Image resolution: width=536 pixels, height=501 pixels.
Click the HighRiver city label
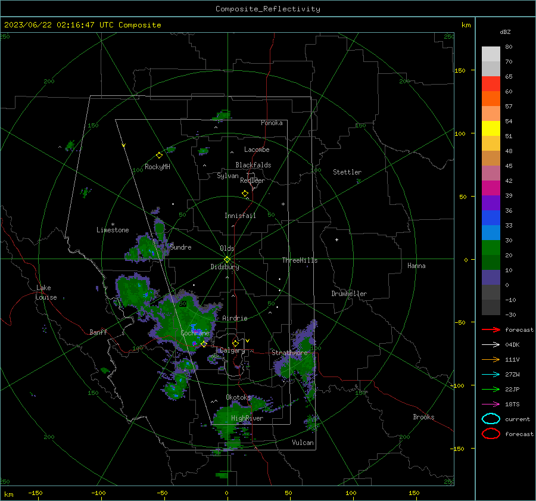click(247, 418)
